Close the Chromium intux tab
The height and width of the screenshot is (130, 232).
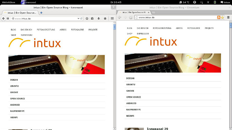coord(148,12)
